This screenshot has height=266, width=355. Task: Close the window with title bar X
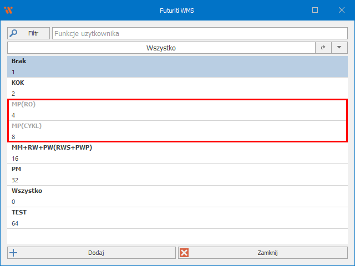pos(341,10)
